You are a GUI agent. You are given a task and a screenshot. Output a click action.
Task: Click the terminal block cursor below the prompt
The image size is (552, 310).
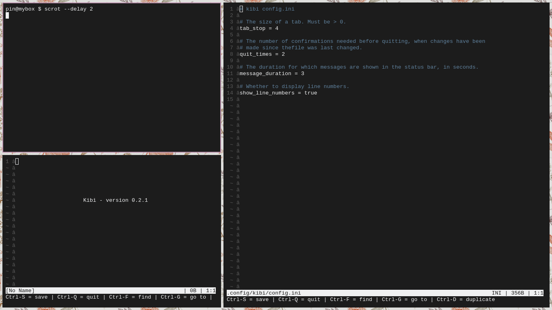point(7,15)
